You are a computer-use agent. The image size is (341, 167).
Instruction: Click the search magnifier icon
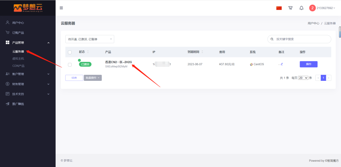coord(272,39)
